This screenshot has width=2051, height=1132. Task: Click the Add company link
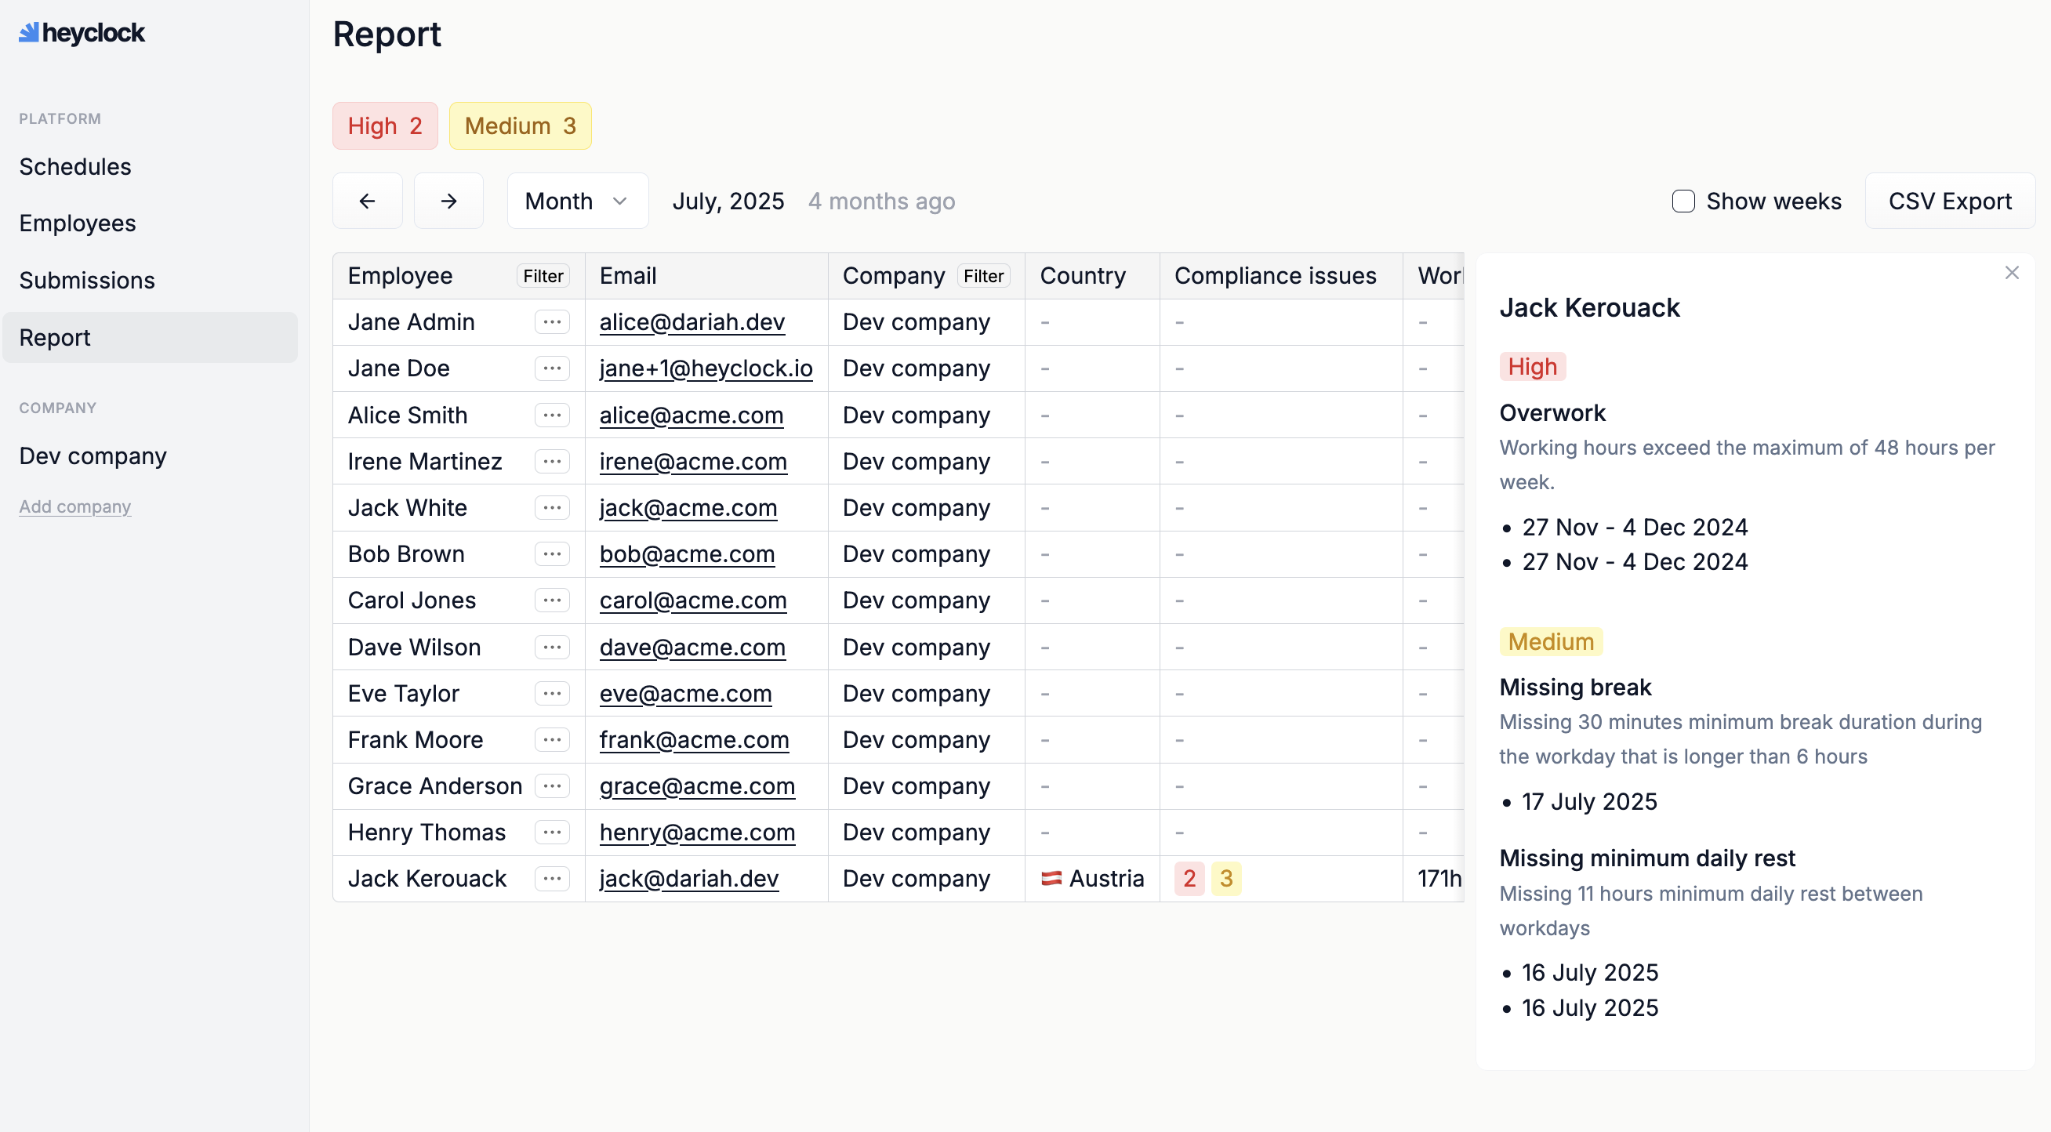tap(74, 506)
